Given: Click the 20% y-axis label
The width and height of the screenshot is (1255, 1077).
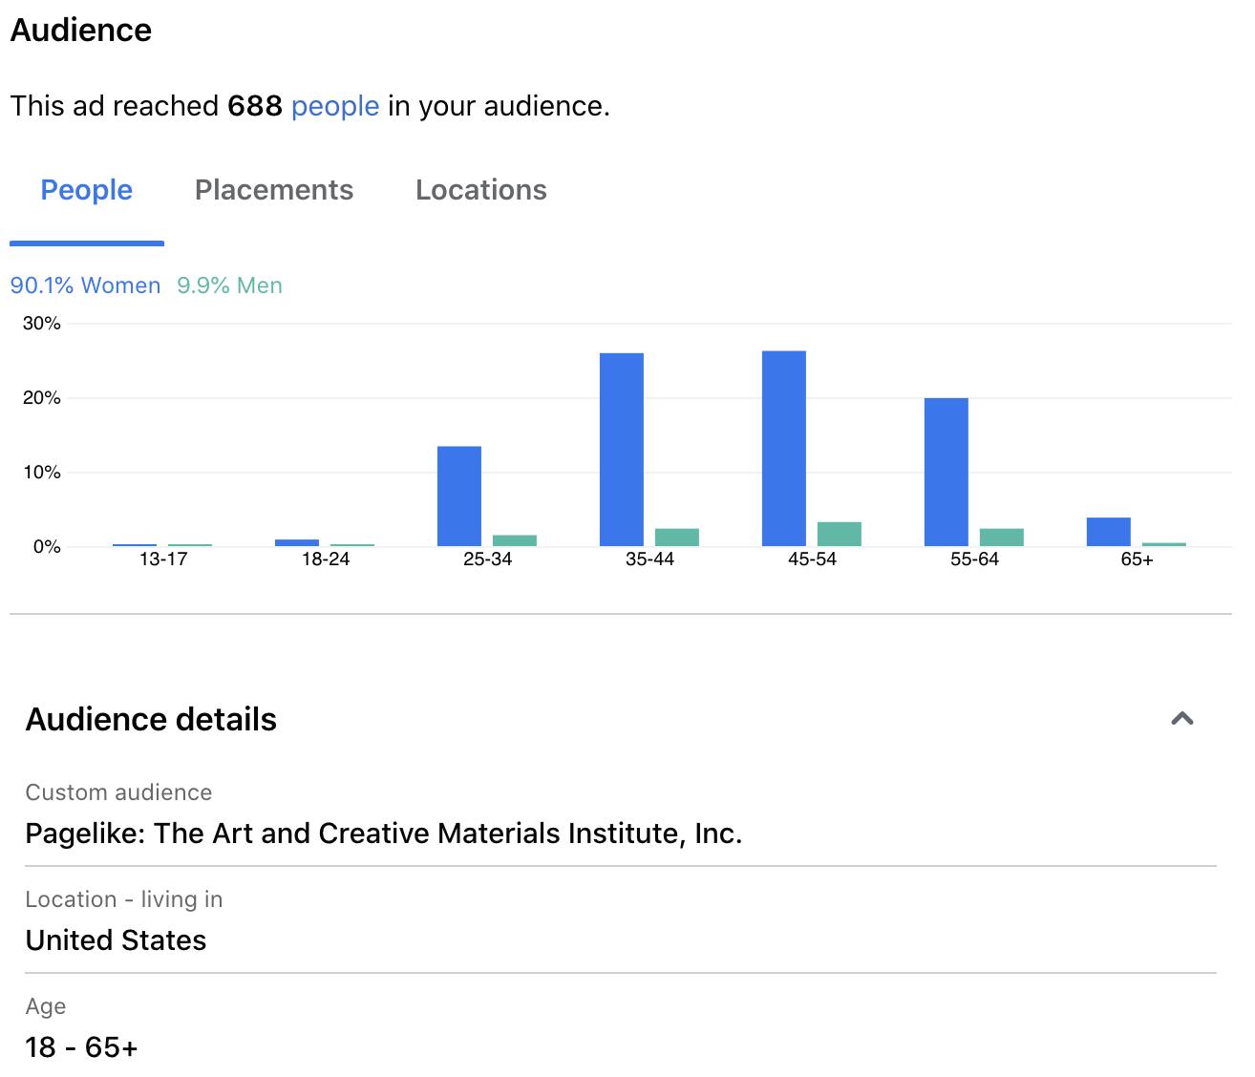Looking at the screenshot, I should [42, 398].
